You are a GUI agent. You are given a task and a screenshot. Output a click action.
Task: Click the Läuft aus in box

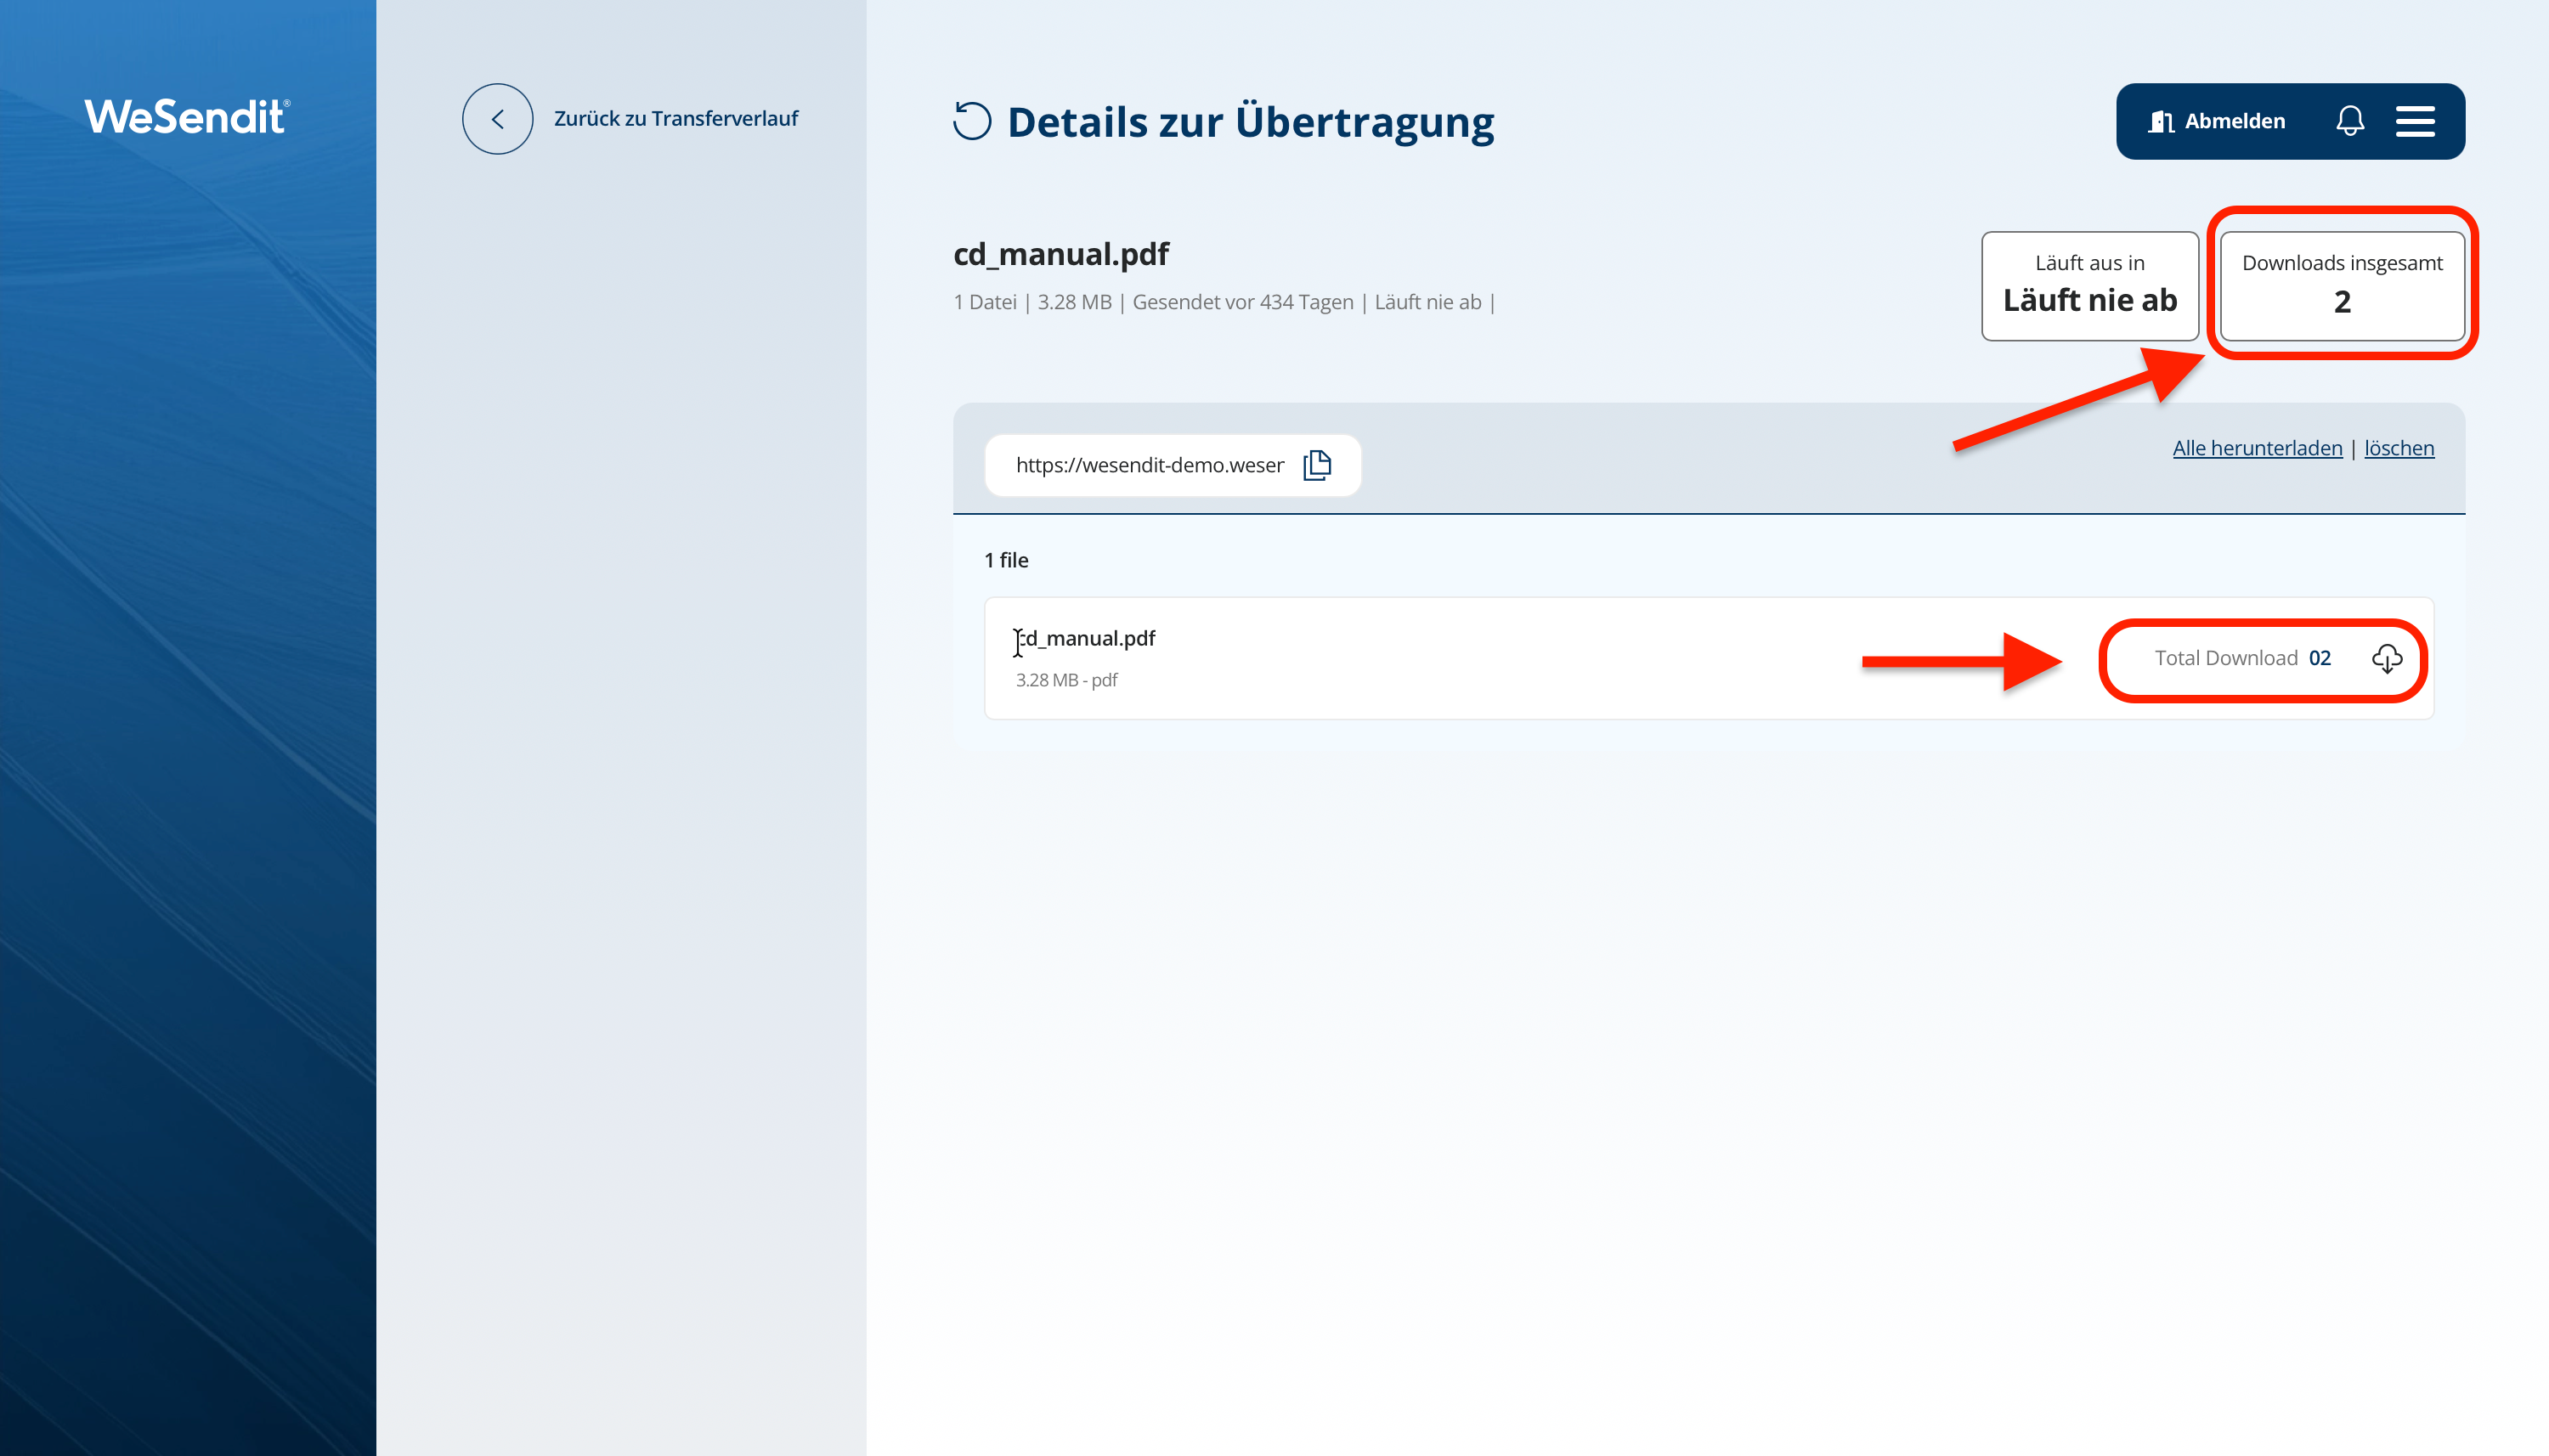[x=2089, y=285]
